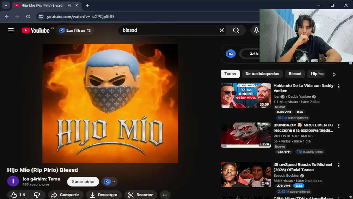Open 'iShowSpeed Reacts To Michael' title
Image resolution: width=353 pixels, height=199 pixels.
pyautogui.click(x=303, y=167)
